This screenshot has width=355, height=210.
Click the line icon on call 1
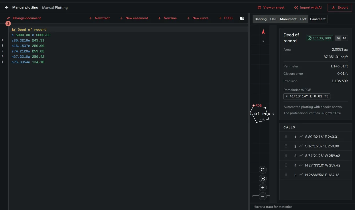(x=301, y=137)
